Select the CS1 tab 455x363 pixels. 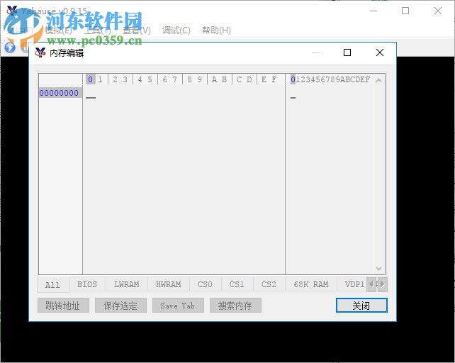coord(237,284)
